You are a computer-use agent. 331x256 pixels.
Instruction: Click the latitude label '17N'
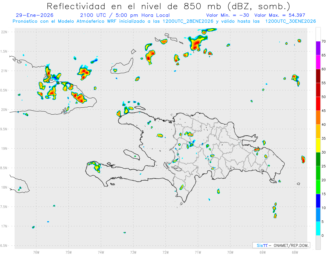pyautogui.click(x=5, y=226)
